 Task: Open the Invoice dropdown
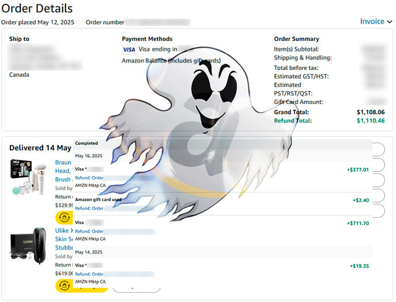(376, 22)
